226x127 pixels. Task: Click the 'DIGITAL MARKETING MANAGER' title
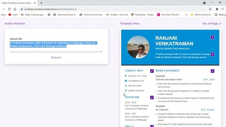(x=173, y=49)
